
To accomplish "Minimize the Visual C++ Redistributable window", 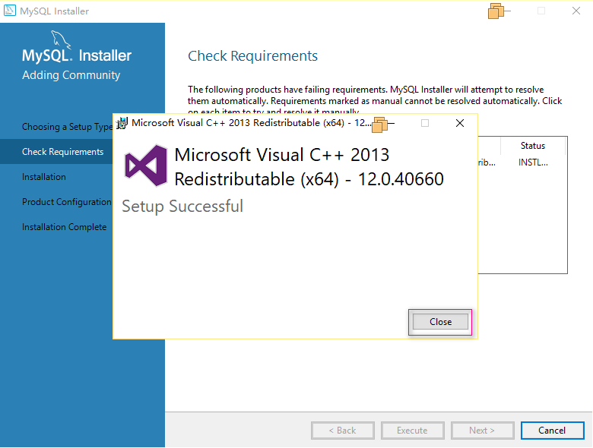I will pos(390,123).
